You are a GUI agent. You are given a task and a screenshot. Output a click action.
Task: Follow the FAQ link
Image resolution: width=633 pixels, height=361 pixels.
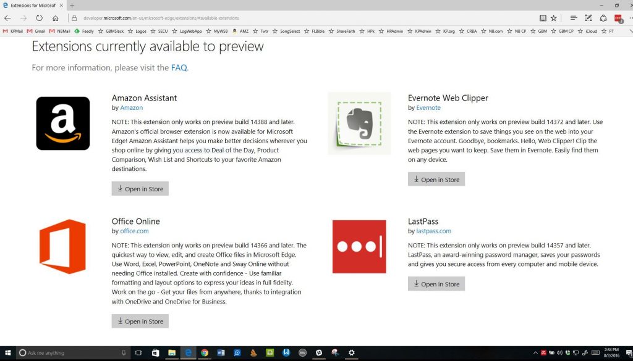[x=179, y=68]
